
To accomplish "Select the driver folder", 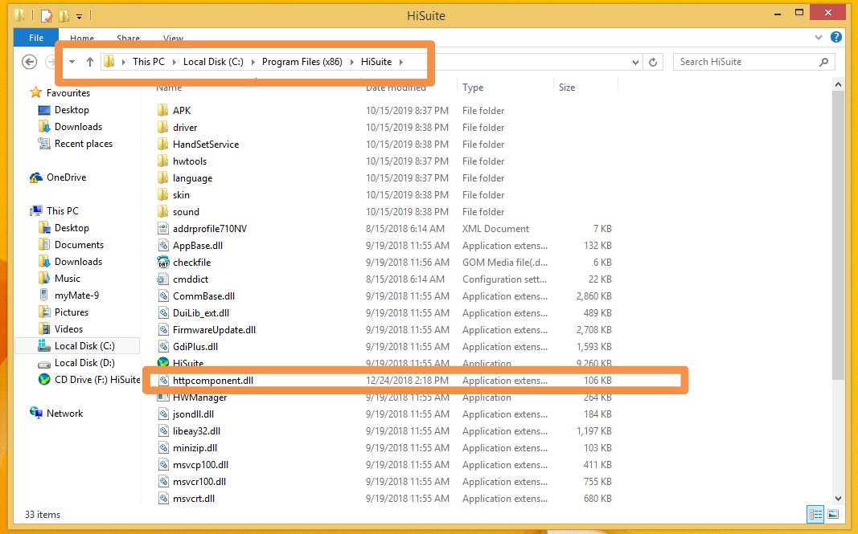I will 185,128.
